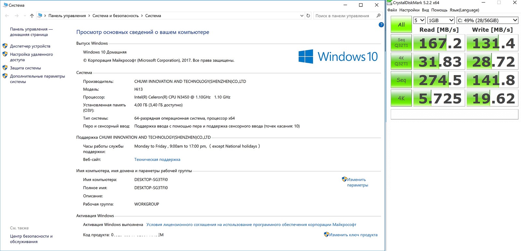
Task: Open drive selection dropdown C: 49%
Action: coord(487,20)
